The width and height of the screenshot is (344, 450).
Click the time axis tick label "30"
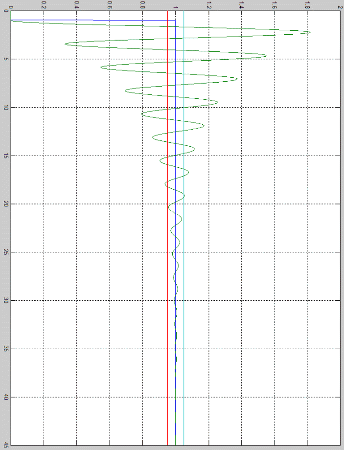pyautogui.click(x=6, y=300)
